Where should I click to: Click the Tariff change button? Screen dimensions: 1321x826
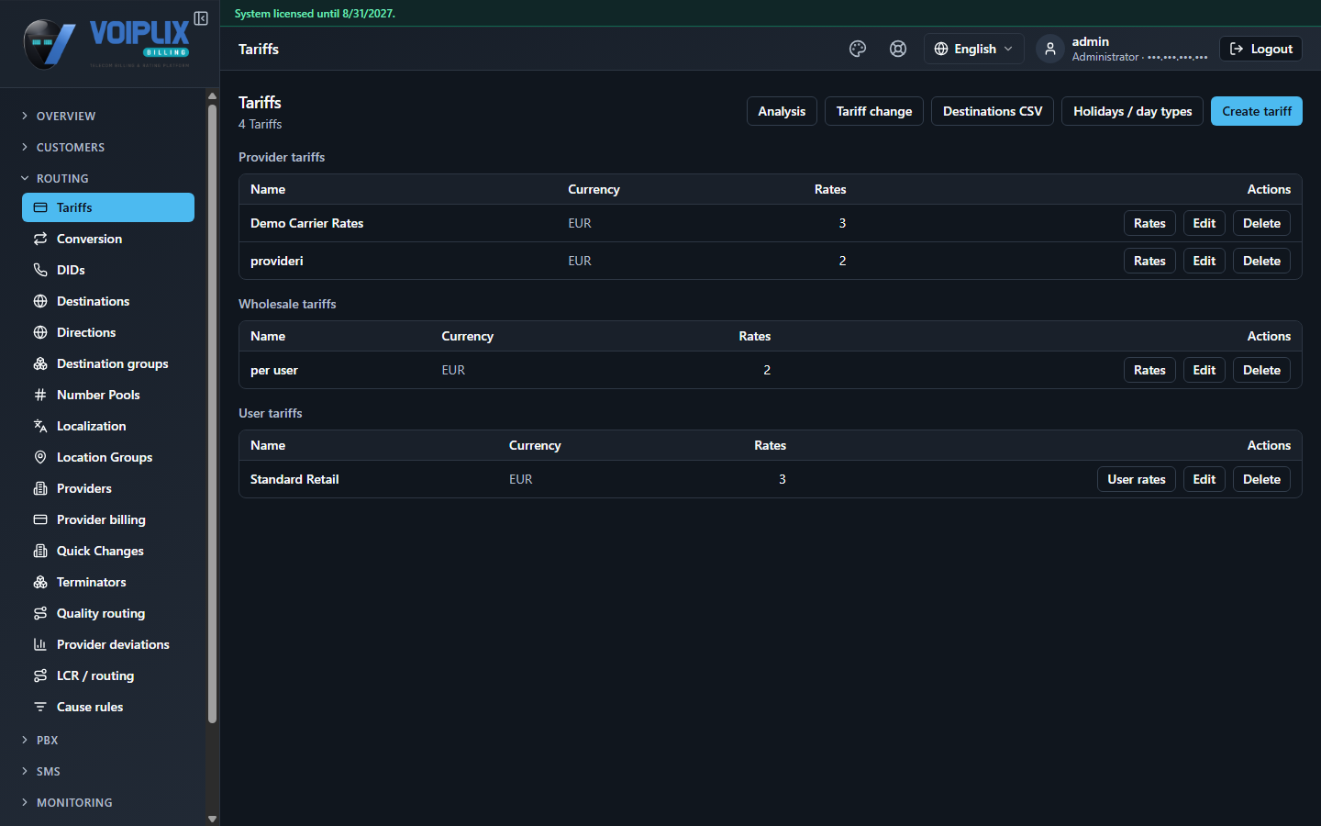click(x=874, y=111)
